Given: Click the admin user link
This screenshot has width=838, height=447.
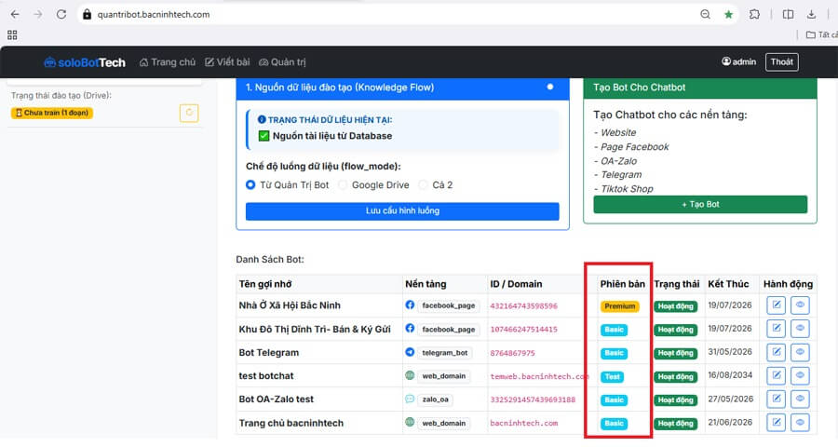Looking at the screenshot, I should point(738,61).
